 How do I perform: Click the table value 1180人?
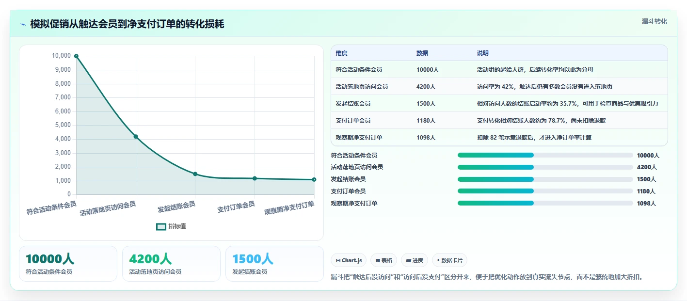[426, 121]
